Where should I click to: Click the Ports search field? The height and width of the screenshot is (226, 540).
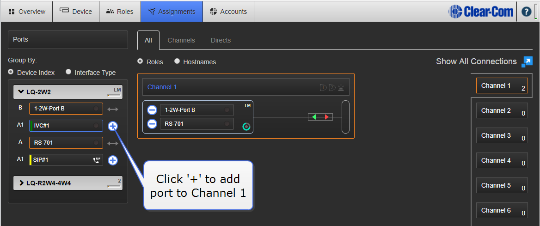tap(68, 40)
